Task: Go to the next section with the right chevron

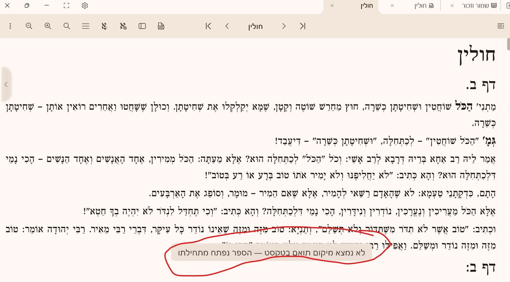Action: tap(284, 26)
